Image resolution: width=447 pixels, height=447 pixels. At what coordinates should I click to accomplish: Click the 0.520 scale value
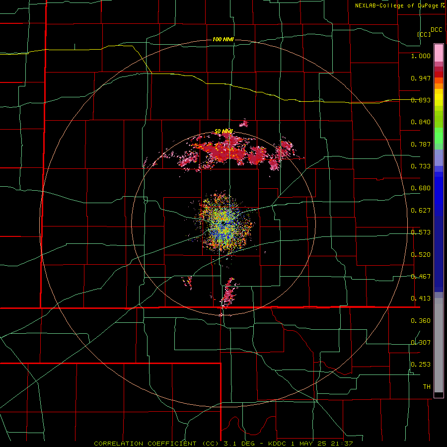tap(421, 255)
